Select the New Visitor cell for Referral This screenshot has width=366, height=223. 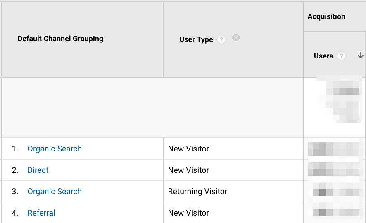point(188,213)
